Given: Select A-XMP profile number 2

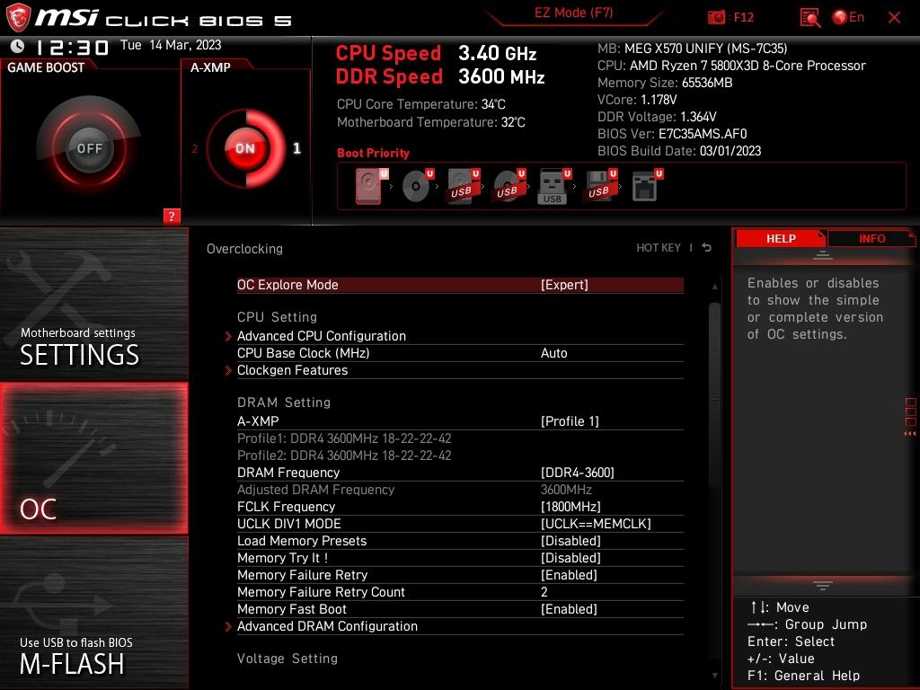Looking at the screenshot, I should [x=194, y=149].
